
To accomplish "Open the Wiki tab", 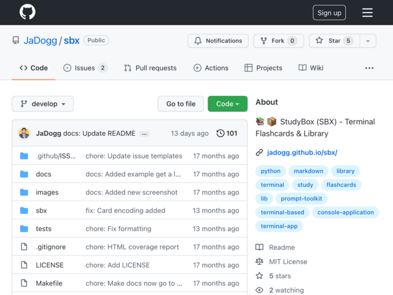I will click(x=311, y=68).
